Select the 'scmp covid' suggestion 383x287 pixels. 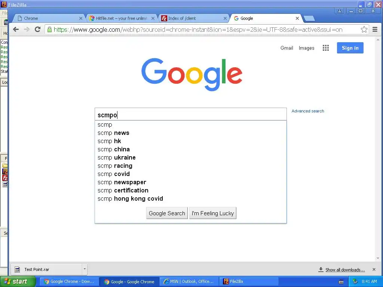[x=190, y=174]
